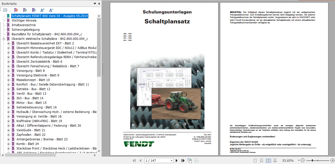Jump to the first page arrow
This screenshot has width=335, height=164.
coord(134,160)
